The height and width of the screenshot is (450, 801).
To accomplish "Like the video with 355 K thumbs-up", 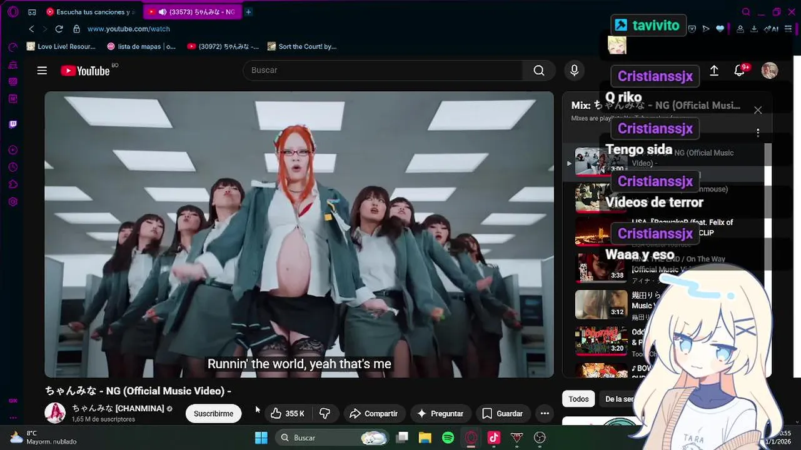I will [287, 414].
